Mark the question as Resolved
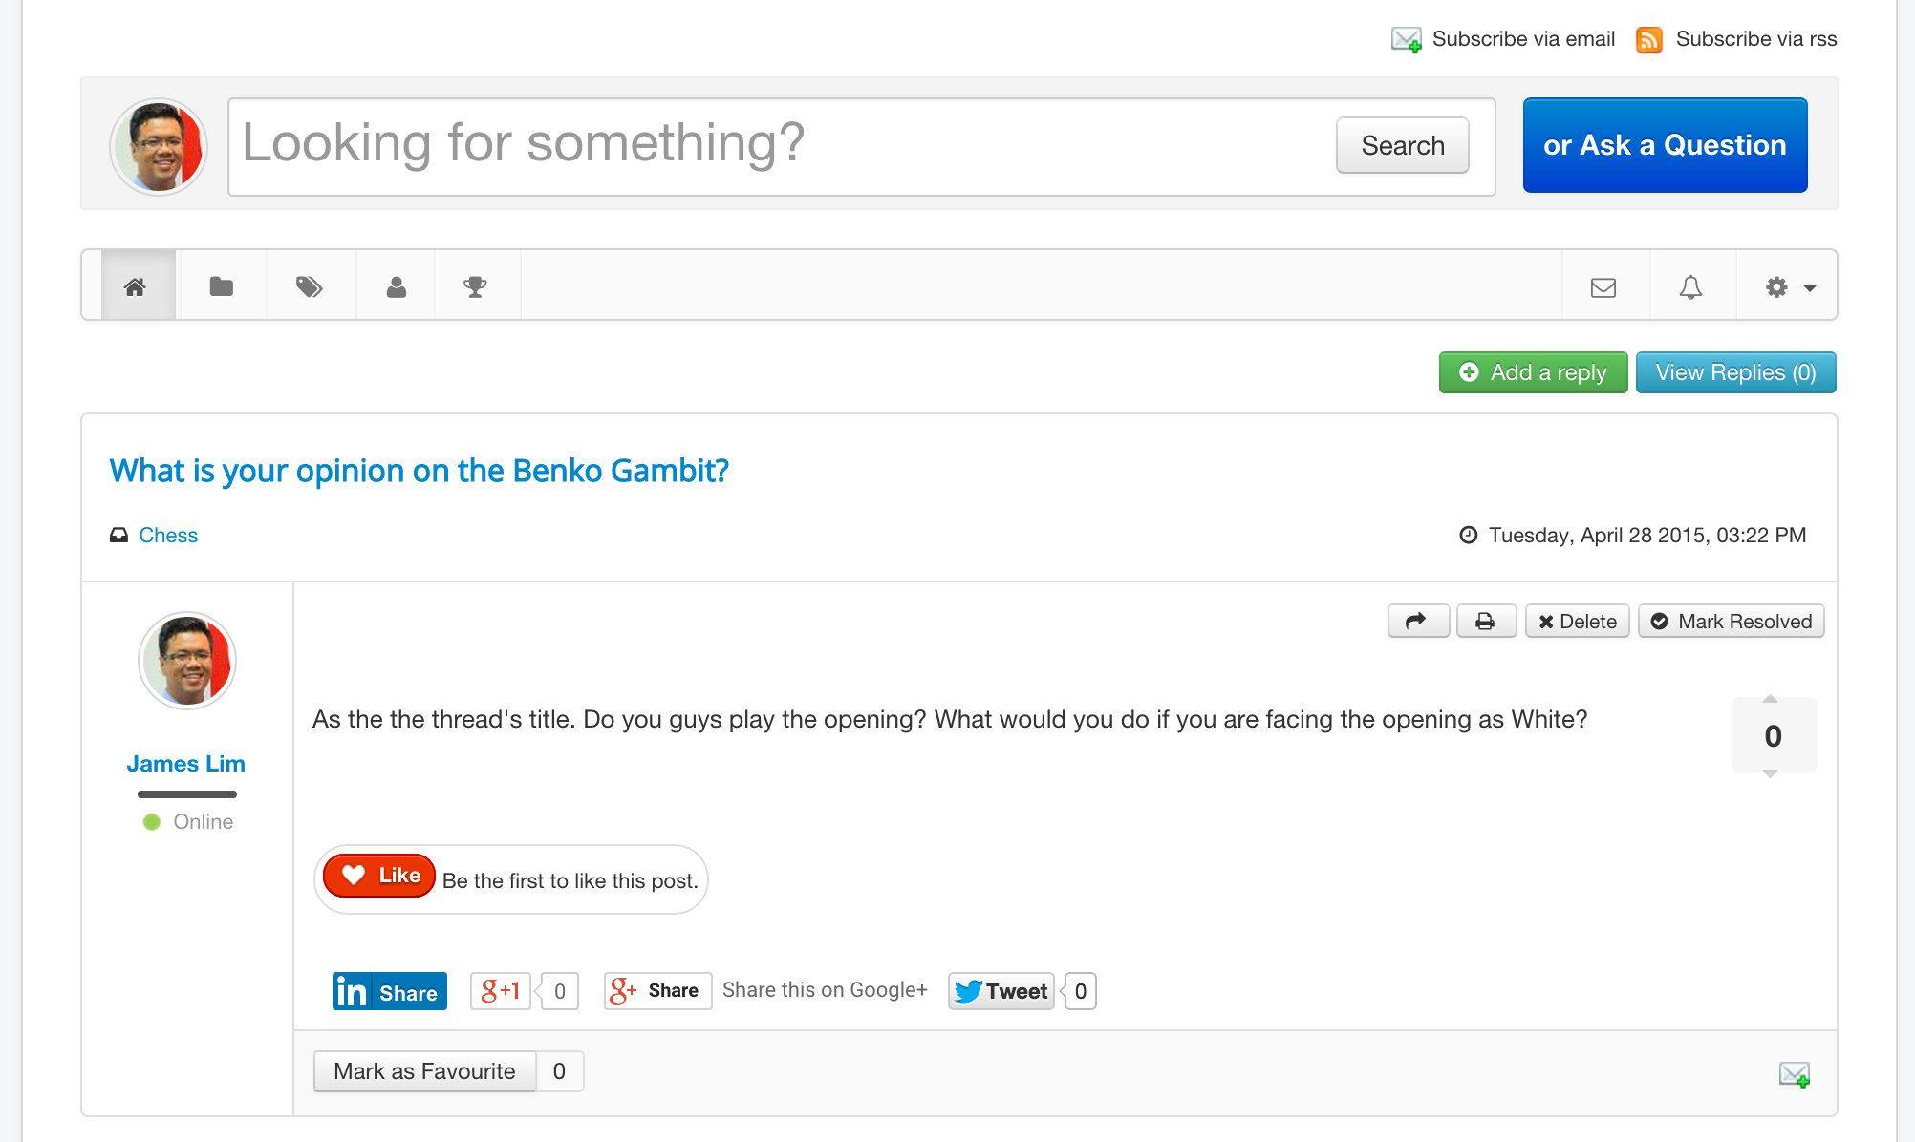 (x=1731, y=622)
